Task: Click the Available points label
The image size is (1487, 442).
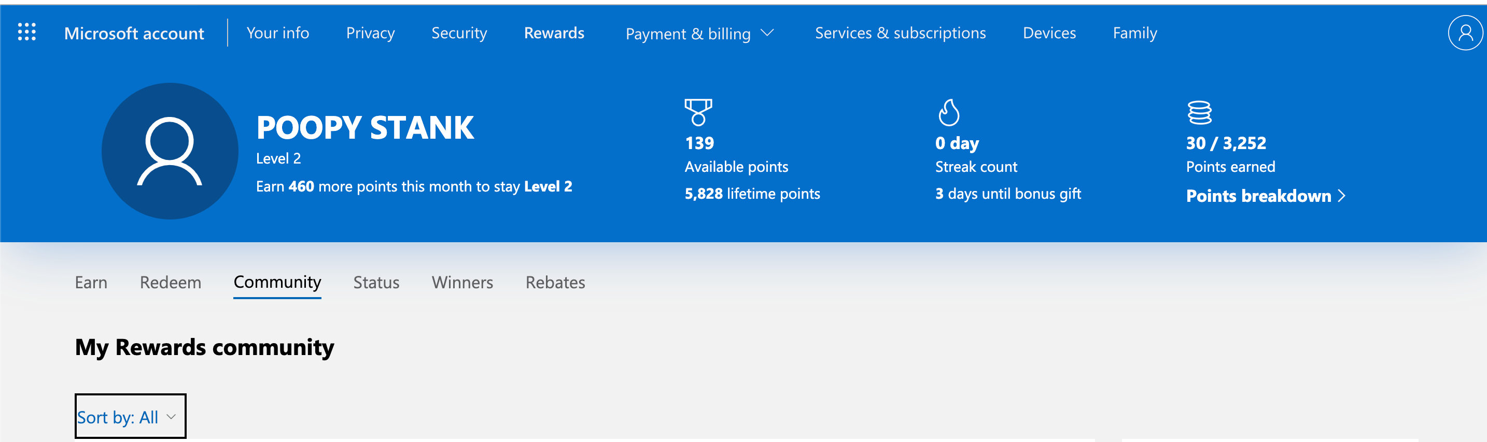Action: (736, 167)
